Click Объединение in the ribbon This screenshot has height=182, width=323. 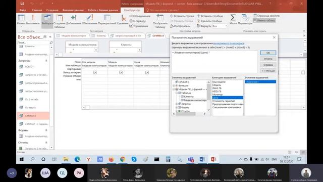click(x=140, y=16)
